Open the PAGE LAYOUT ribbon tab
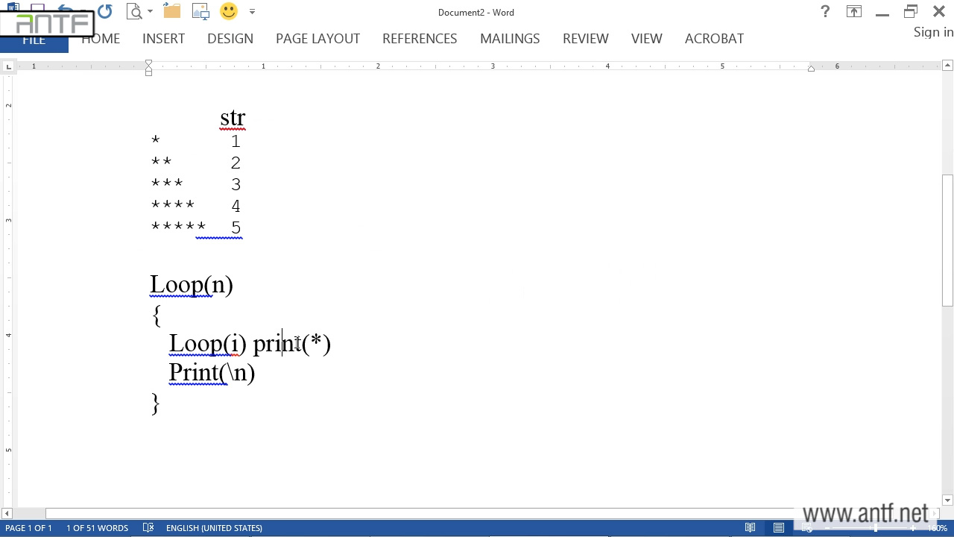The width and height of the screenshot is (954, 537). point(318,39)
